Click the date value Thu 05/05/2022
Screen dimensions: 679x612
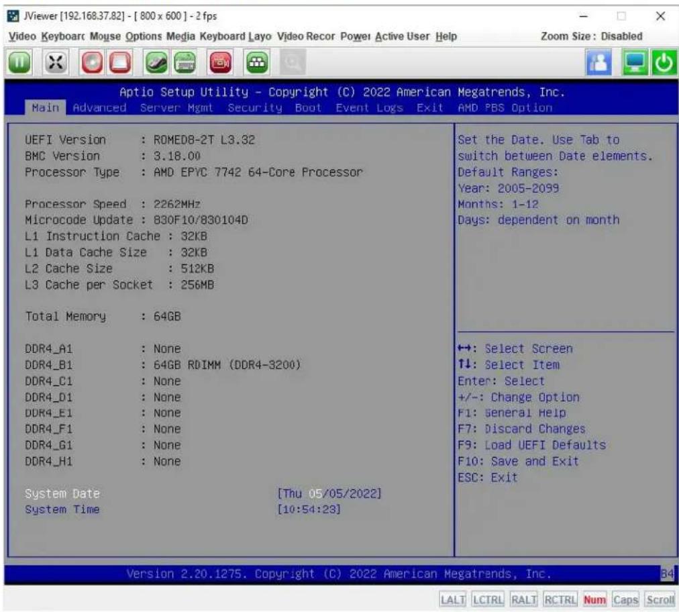click(x=329, y=493)
